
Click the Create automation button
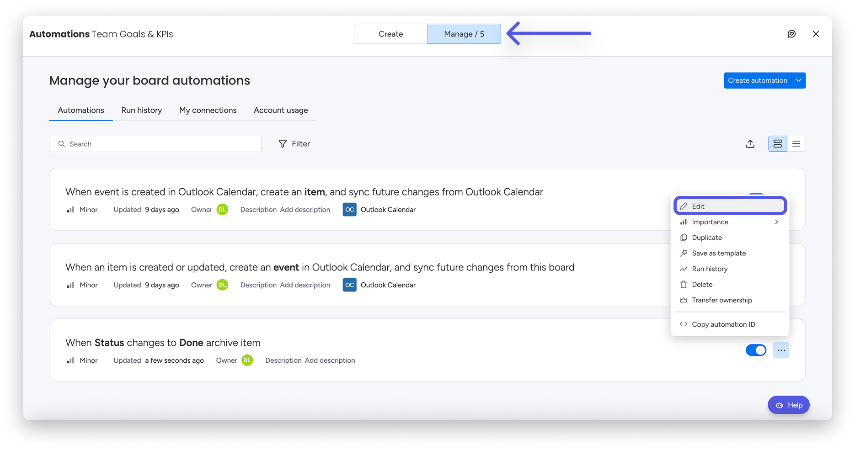point(757,80)
